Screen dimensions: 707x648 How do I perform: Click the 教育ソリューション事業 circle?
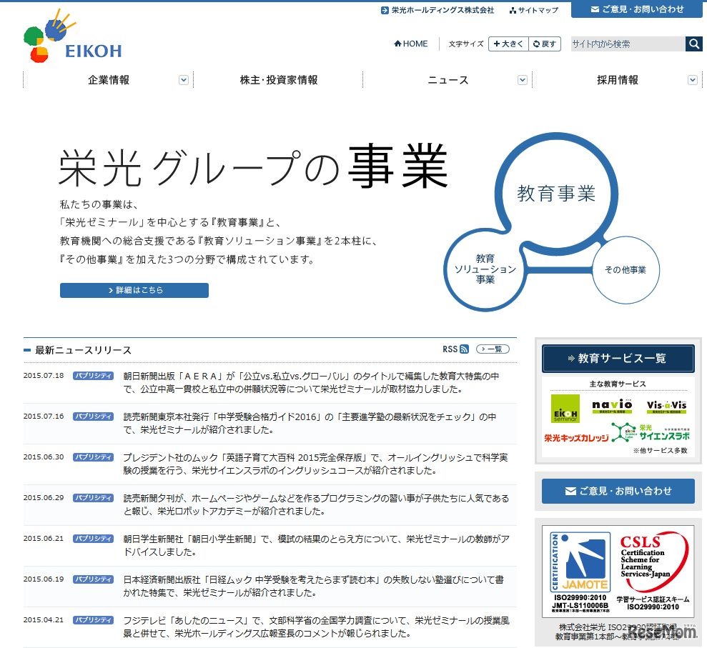click(485, 269)
